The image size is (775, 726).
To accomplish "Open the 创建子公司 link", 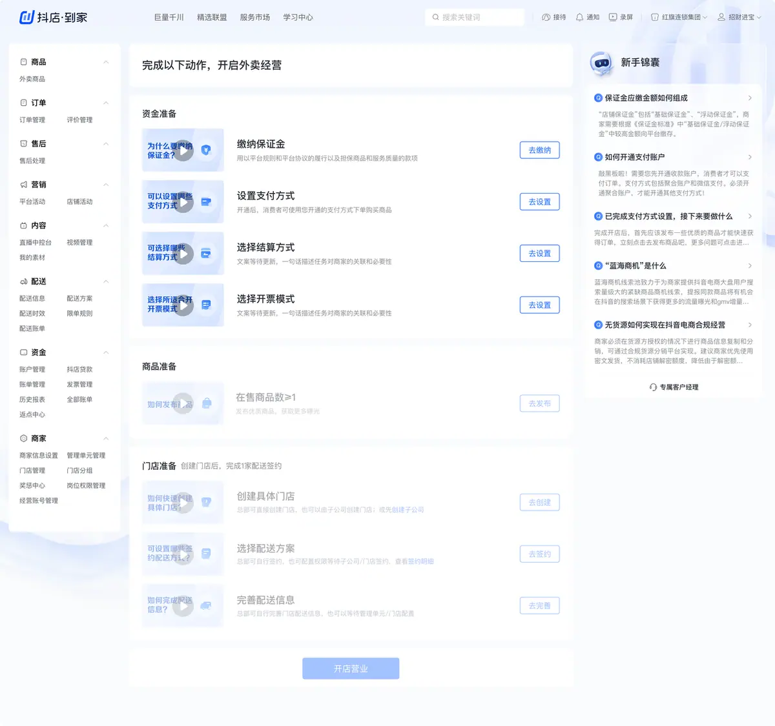I will tap(408, 510).
